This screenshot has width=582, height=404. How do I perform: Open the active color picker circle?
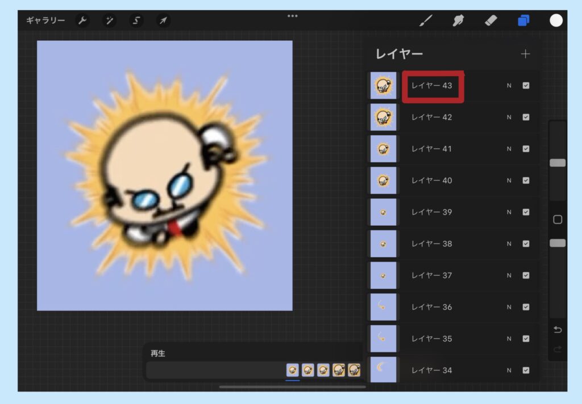click(x=556, y=20)
